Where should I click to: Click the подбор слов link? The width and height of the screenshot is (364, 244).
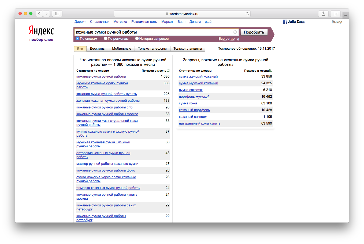tap(41, 39)
